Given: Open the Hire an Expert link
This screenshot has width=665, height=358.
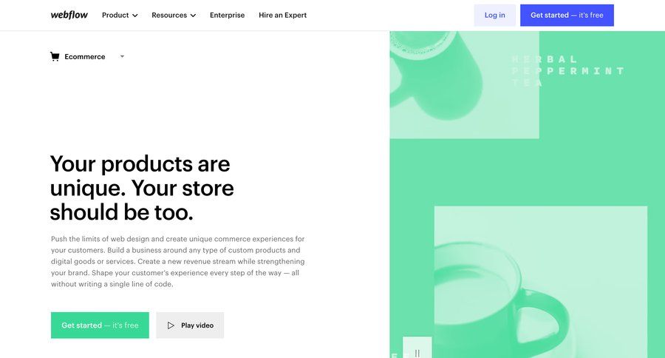Looking at the screenshot, I should pos(282,15).
